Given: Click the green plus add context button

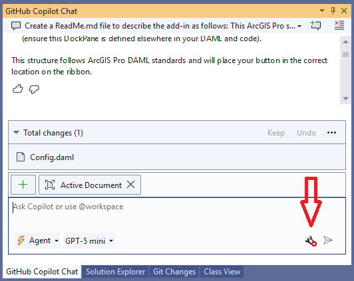Looking at the screenshot, I should tap(23, 185).
